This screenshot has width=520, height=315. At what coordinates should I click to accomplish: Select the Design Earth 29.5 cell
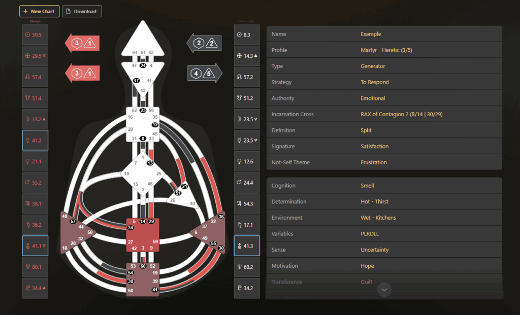(x=35, y=56)
